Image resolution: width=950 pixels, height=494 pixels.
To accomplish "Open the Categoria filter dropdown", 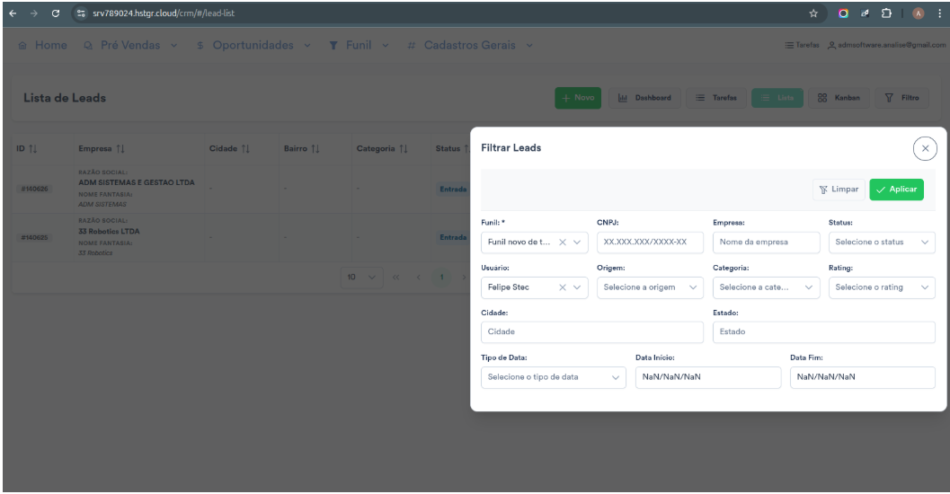I will coord(766,287).
